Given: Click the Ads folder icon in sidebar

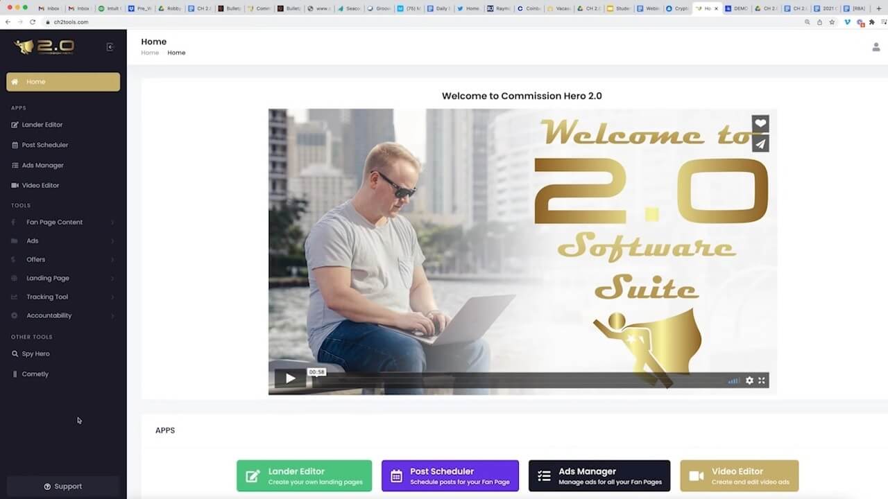Looking at the screenshot, I should (x=15, y=241).
